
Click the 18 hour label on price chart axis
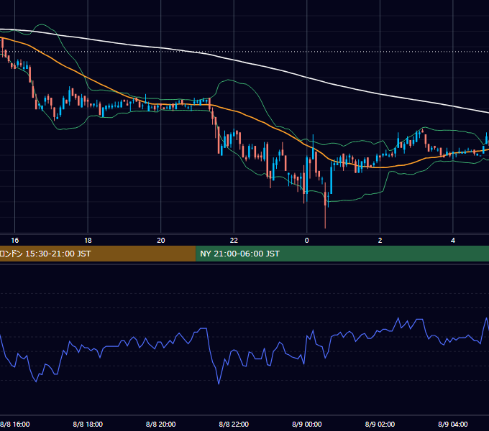click(x=88, y=241)
